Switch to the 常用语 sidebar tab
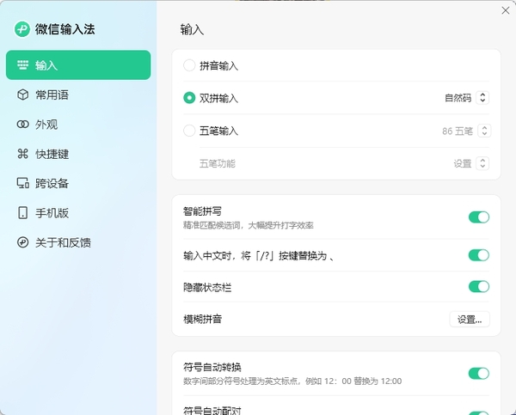Viewport: 516px width, 415px height. pos(52,95)
